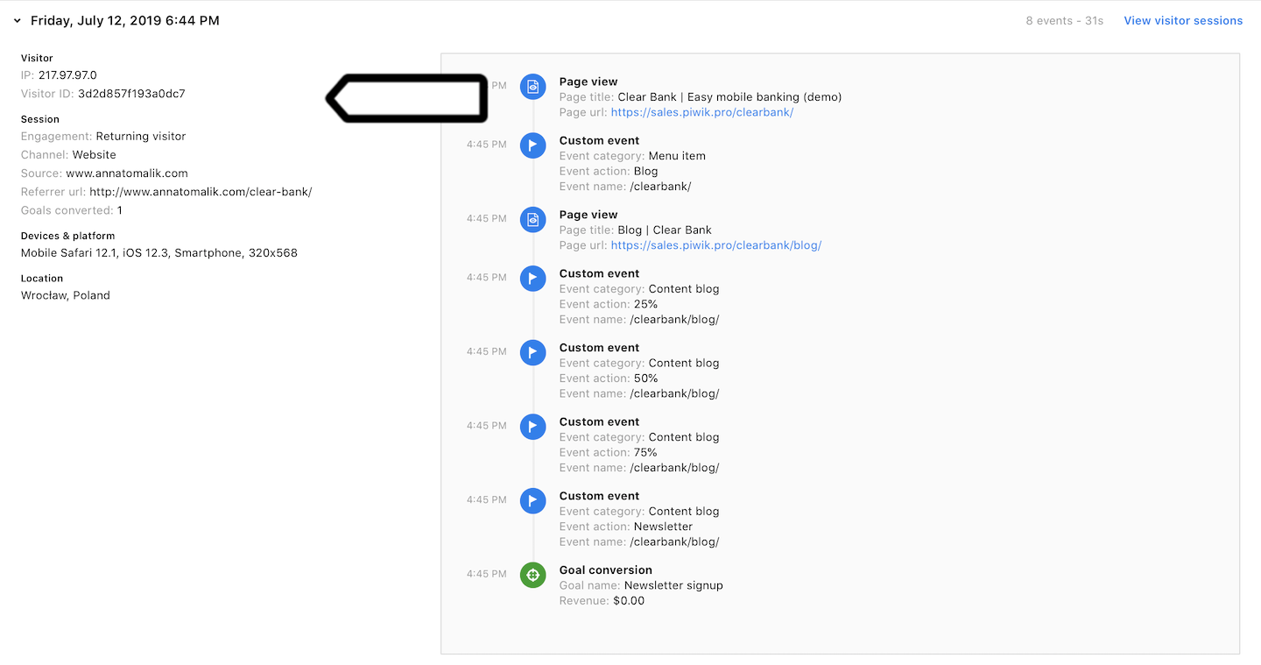Click the flag icon for 50% event
Image resolution: width=1261 pixels, height=665 pixels.
tap(532, 353)
